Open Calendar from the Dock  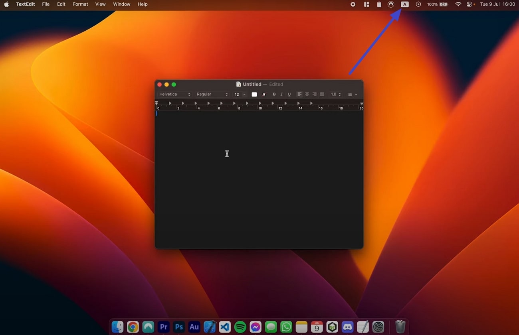[317, 327]
